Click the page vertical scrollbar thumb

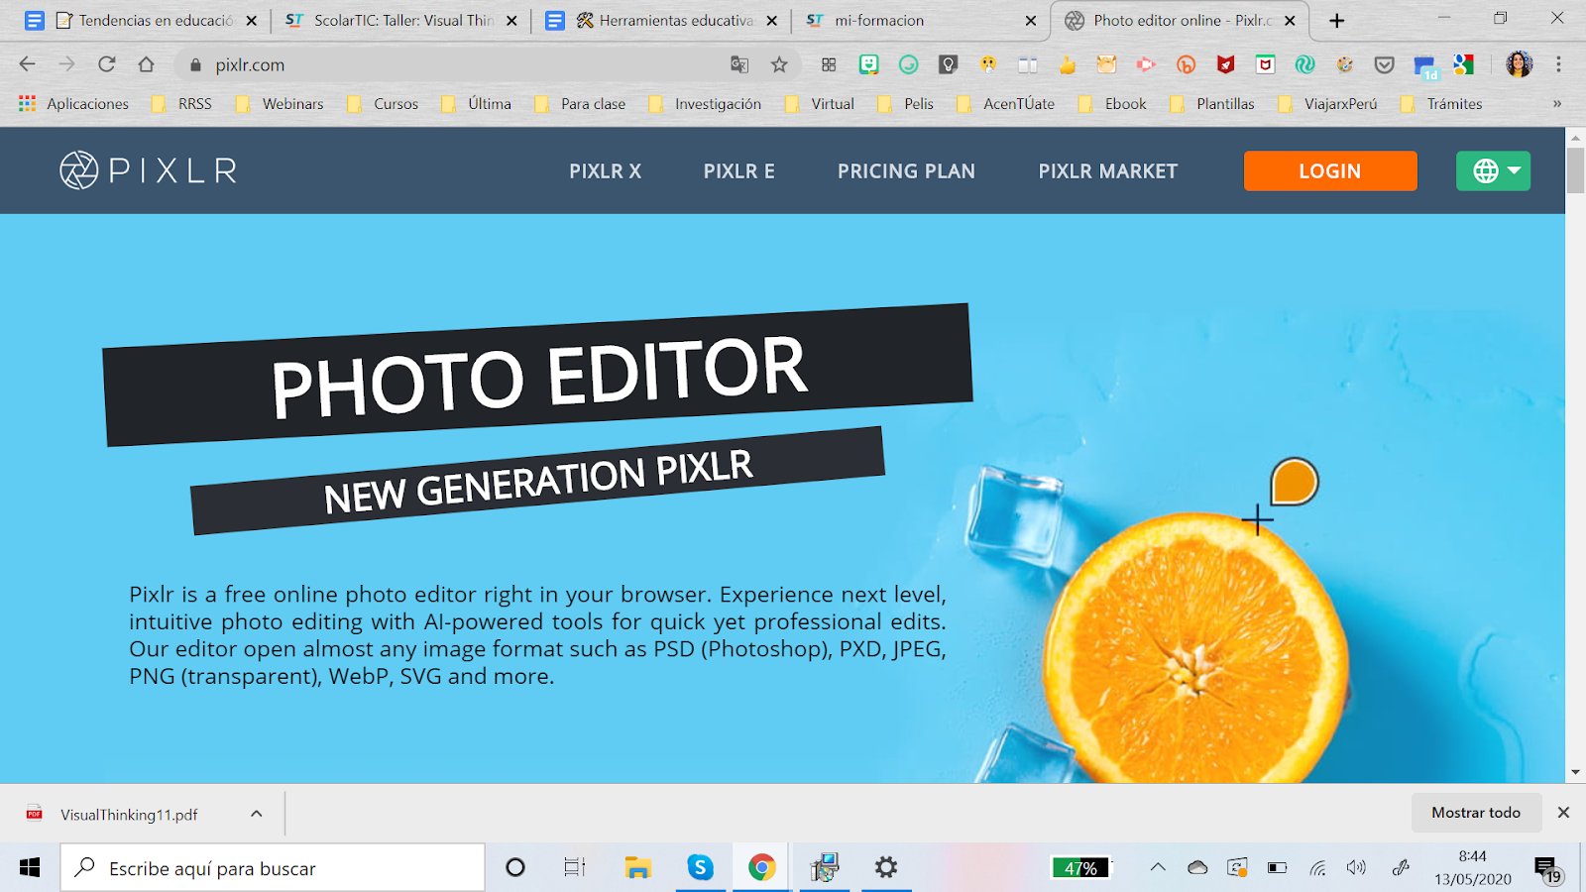tap(1575, 169)
